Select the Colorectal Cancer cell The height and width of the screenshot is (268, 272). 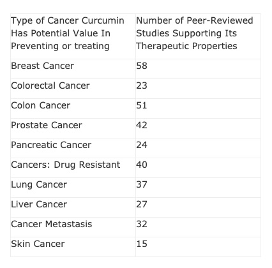[50, 86]
